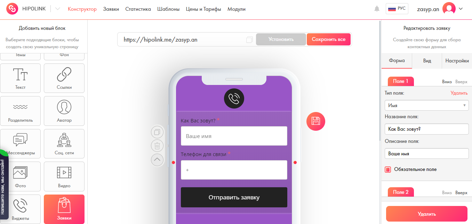The width and height of the screenshot is (472, 224).
Task: Click the round floppy-disk save icon
Action: (316, 121)
